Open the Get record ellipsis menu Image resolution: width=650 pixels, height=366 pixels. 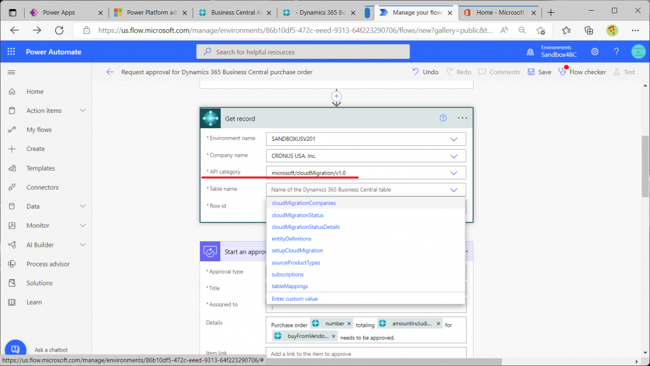tap(462, 118)
